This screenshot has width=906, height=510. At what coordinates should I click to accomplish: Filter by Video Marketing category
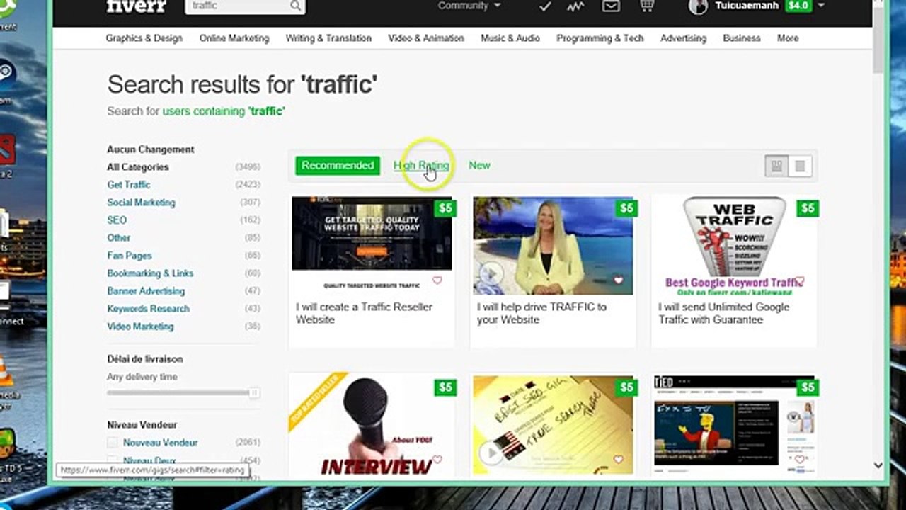pyautogui.click(x=140, y=327)
